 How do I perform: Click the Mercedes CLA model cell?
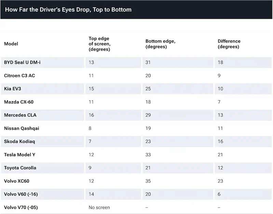point(20,115)
